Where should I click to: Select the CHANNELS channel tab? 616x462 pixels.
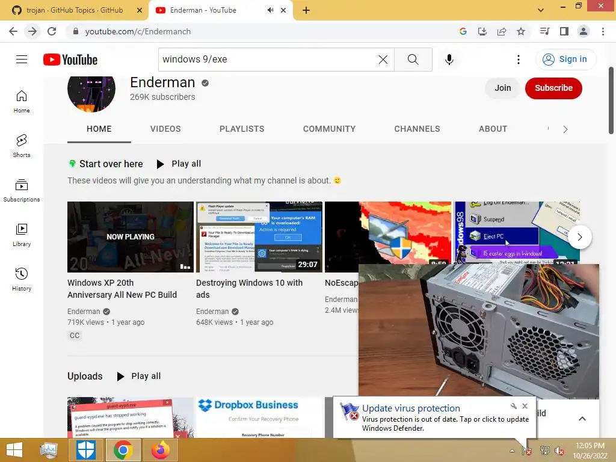coord(417,129)
